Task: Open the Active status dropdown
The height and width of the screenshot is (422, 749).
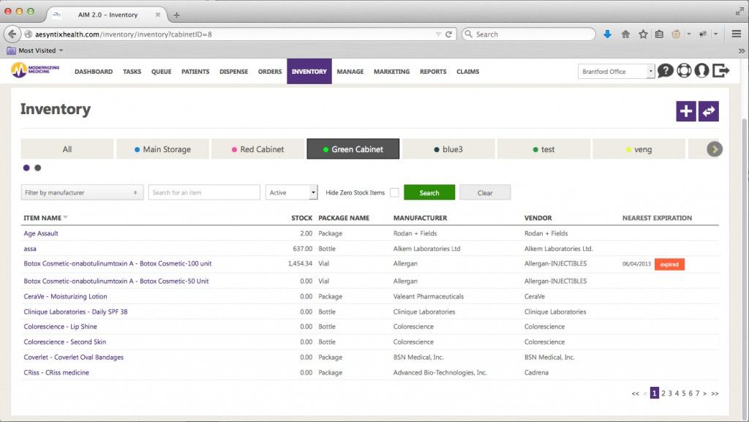Action: click(x=292, y=192)
